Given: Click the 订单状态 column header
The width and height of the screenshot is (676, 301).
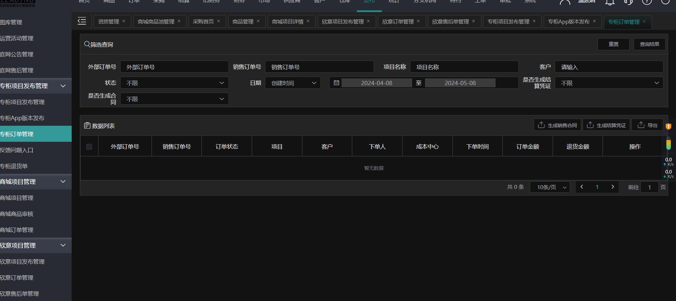Looking at the screenshot, I should (x=227, y=146).
